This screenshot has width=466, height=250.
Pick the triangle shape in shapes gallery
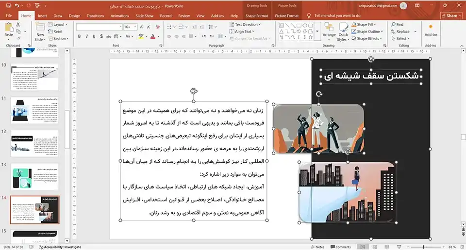[x=281, y=31]
